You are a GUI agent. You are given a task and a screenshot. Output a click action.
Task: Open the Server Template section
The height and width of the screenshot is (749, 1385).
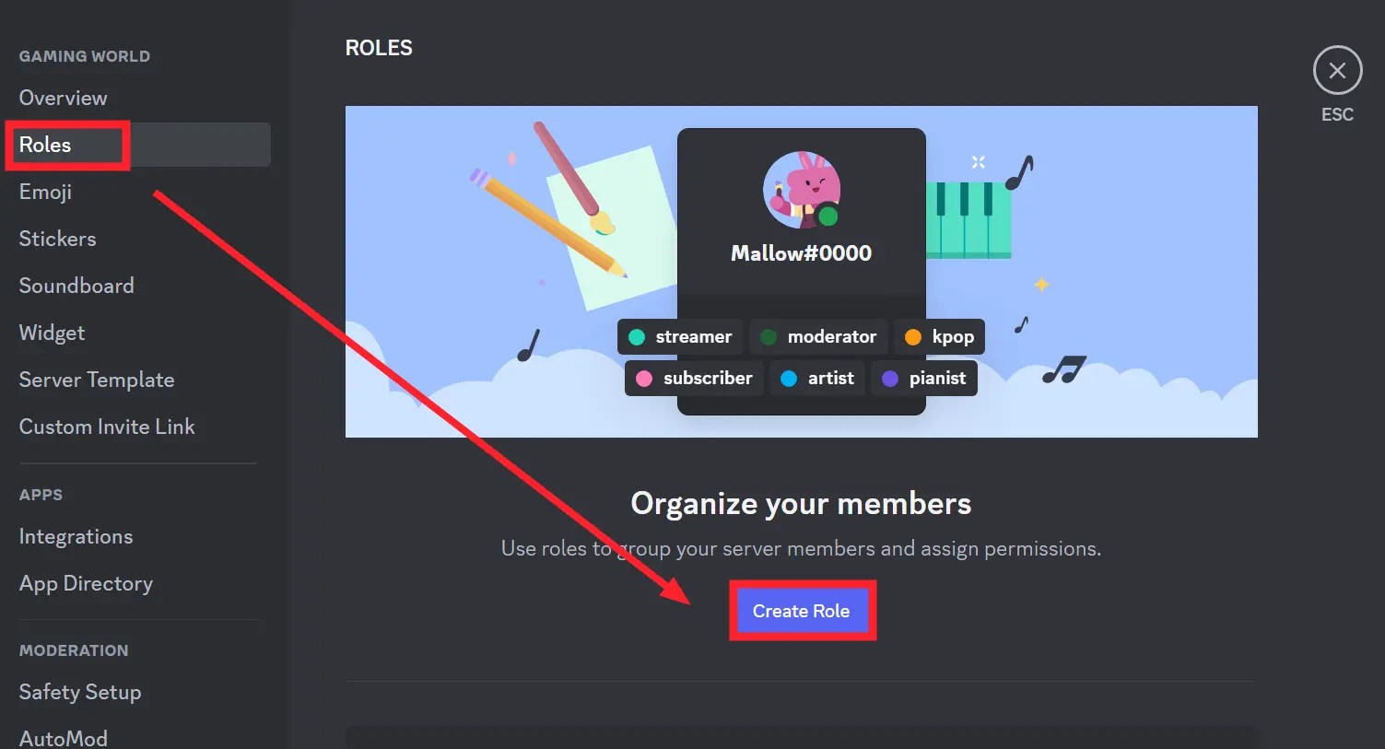point(97,380)
